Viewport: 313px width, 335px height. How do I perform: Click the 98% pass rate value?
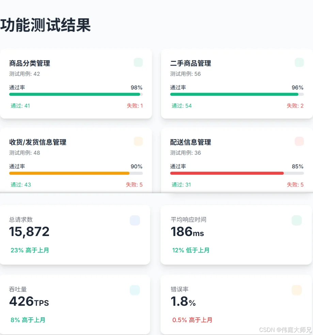137,87
